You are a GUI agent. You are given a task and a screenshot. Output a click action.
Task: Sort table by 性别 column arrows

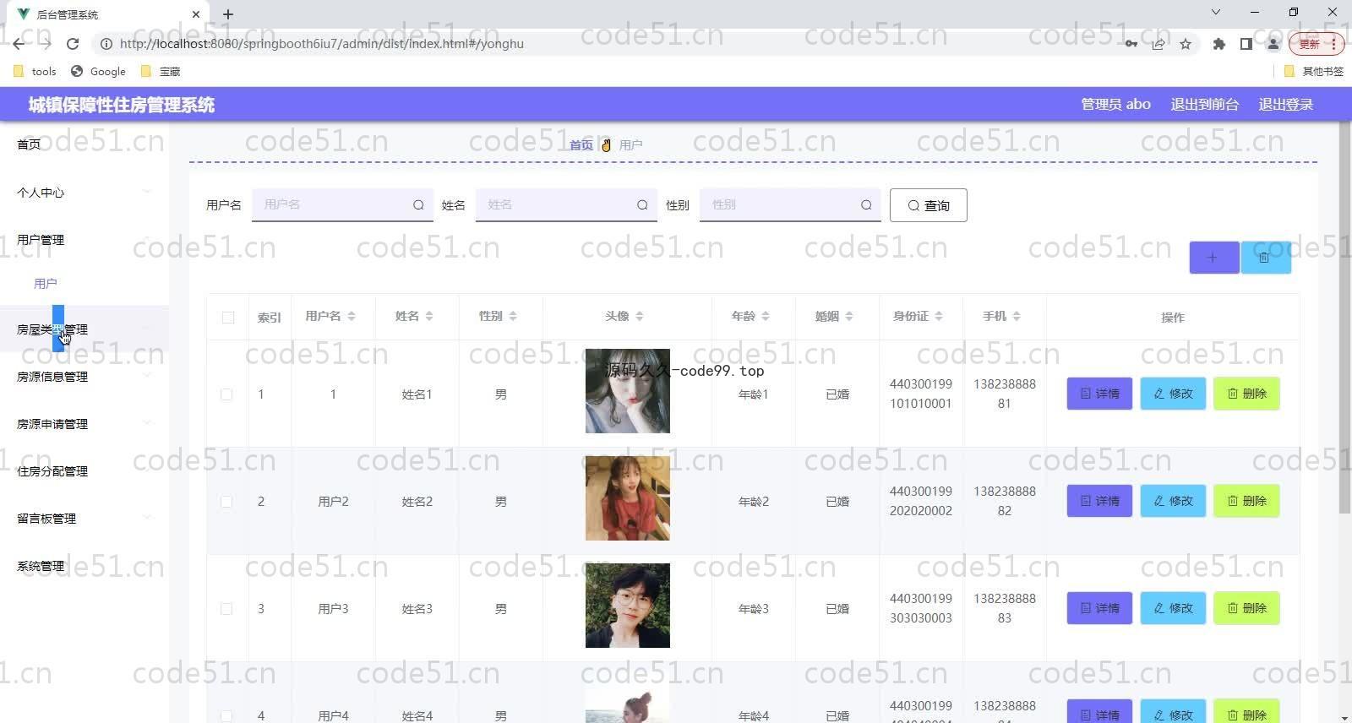tap(513, 317)
